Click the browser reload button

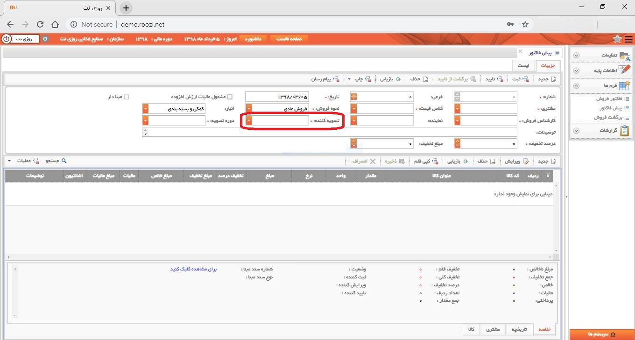click(40, 24)
